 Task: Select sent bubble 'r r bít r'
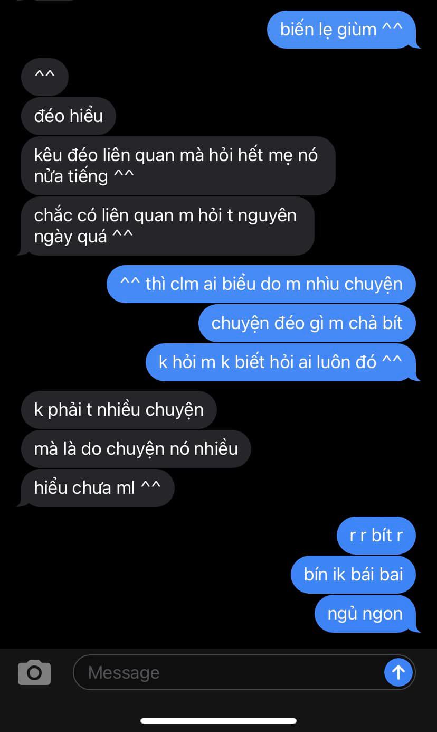click(376, 536)
